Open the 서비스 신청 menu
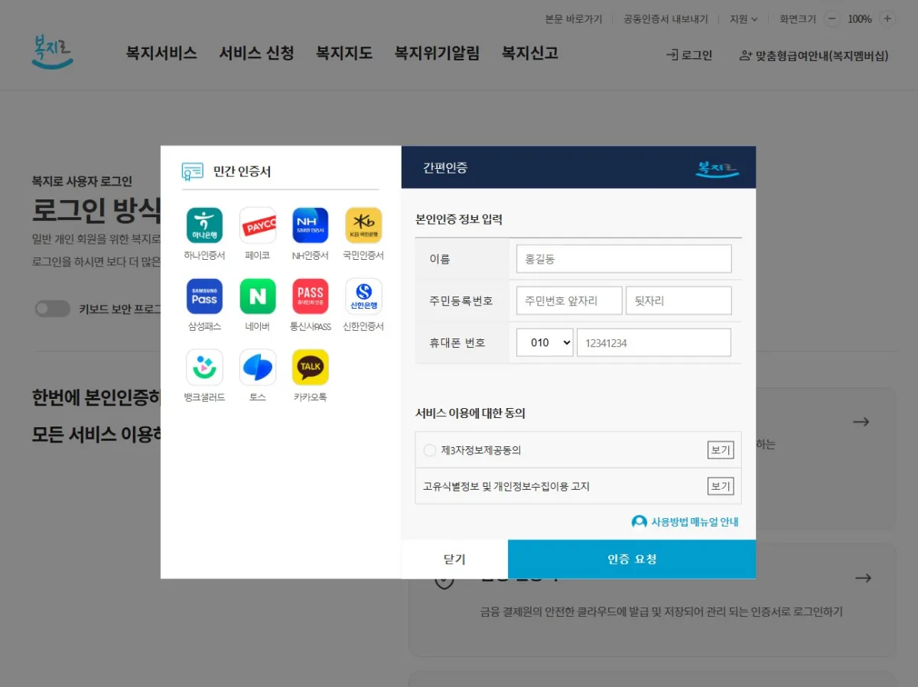This screenshot has height=687, width=918. click(256, 53)
